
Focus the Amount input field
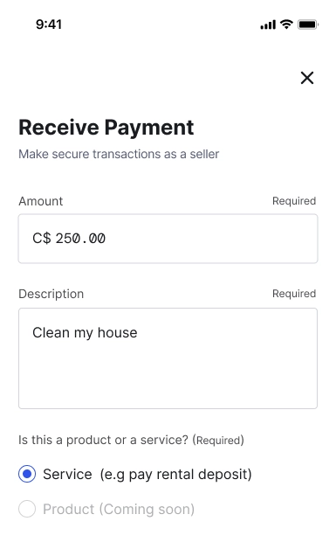tap(168, 239)
